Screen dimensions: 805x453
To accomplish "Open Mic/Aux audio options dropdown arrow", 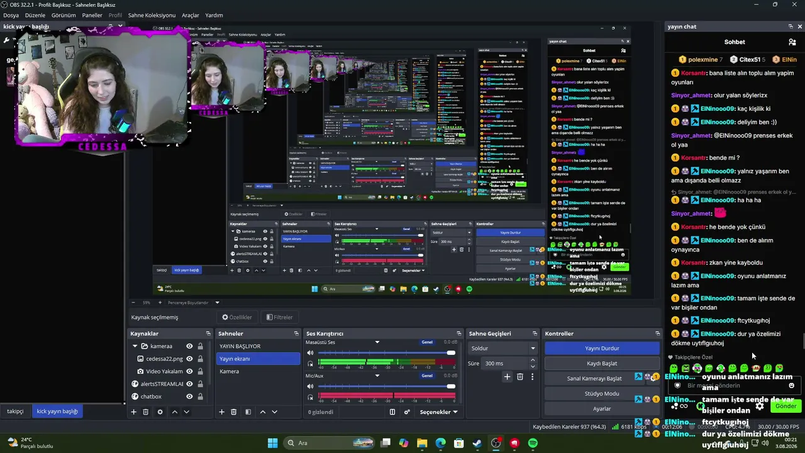I will click(x=377, y=376).
